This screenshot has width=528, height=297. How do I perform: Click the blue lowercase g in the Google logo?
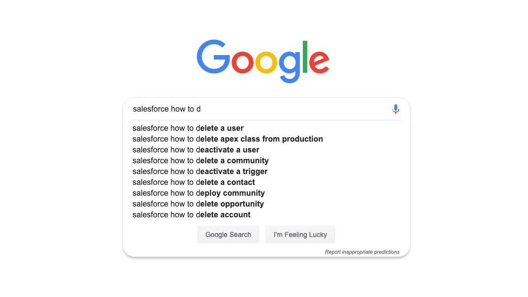coord(290,64)
